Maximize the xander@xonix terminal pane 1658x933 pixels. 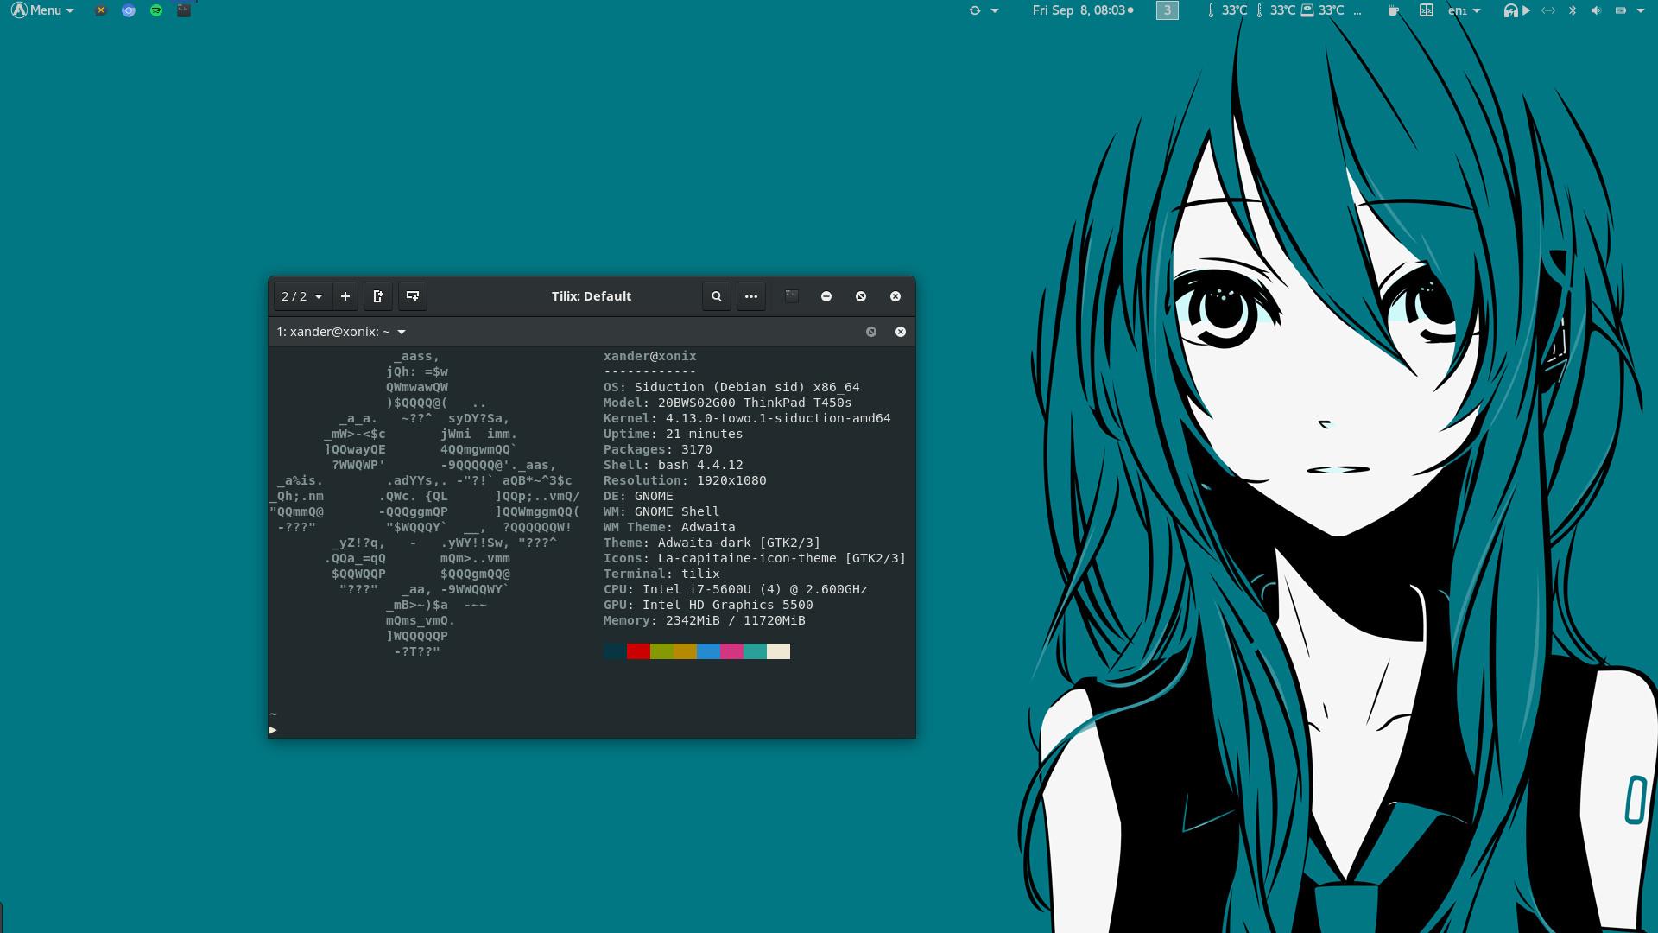(x=870, y=332)
